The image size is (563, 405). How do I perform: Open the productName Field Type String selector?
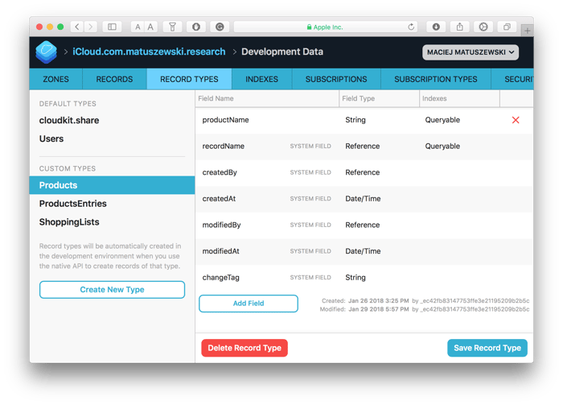(x=355, y=120)
